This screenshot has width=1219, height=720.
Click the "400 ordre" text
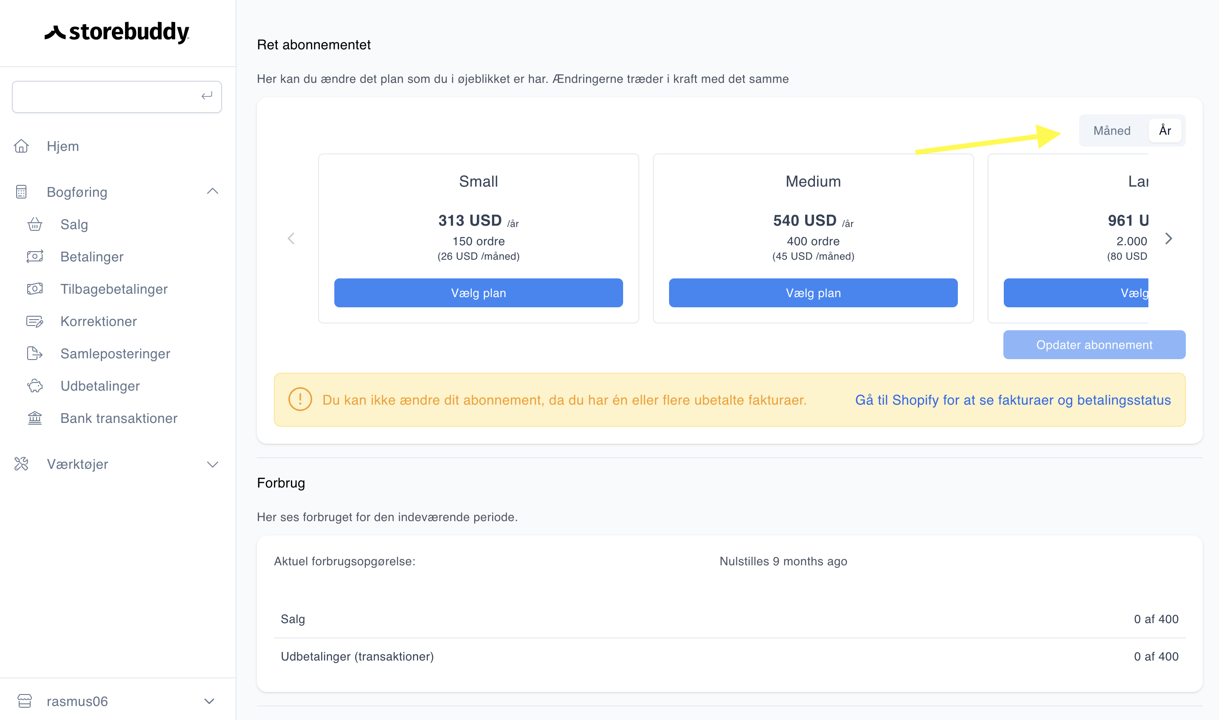click(813, 241)
